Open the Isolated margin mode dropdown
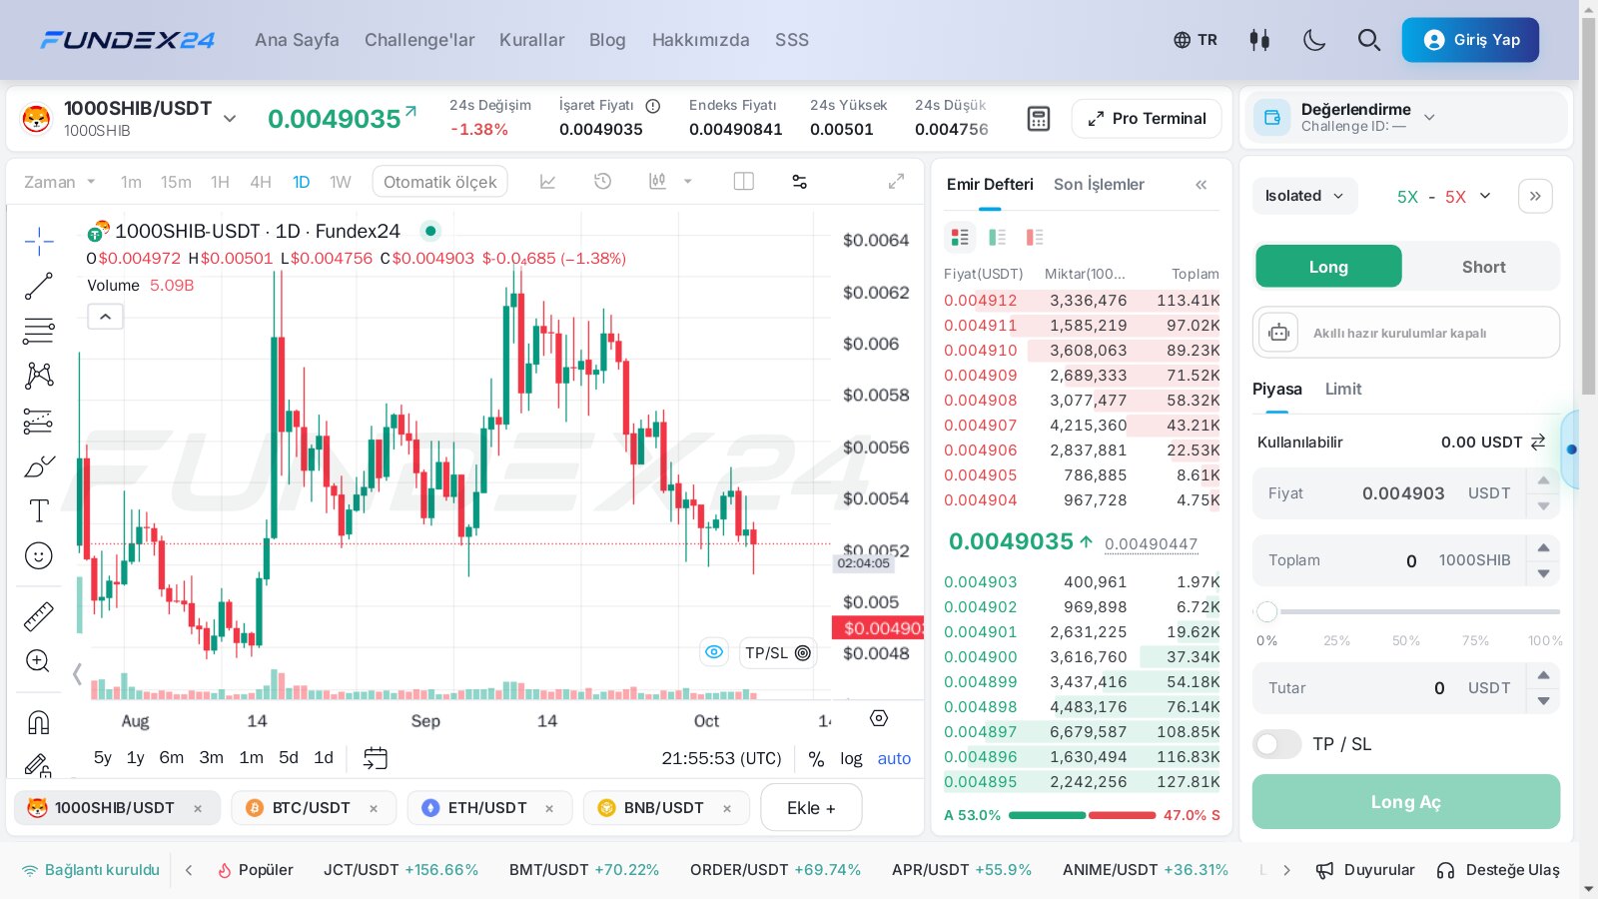Viewport: 1598px width, 899px height. coord(1304,196)
